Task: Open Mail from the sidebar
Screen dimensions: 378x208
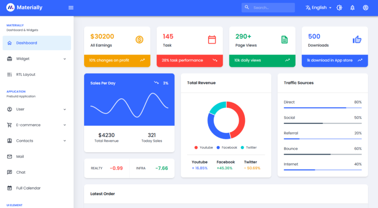Action: coord(20,157)
